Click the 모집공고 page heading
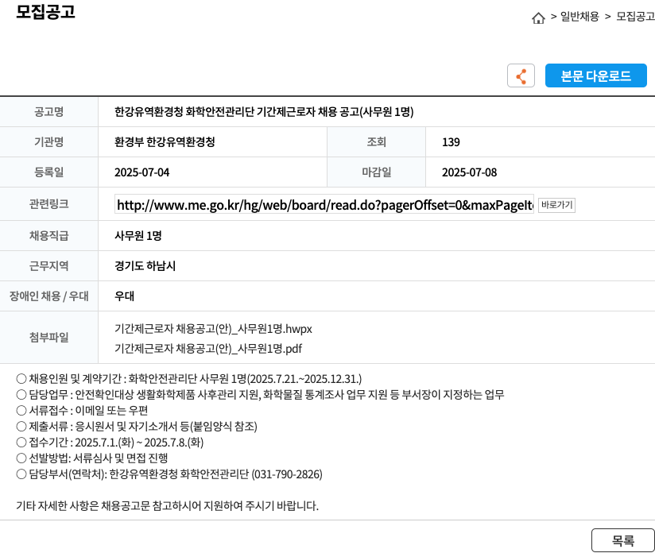This screenshot has width=655, height=553. pos(45,12)
